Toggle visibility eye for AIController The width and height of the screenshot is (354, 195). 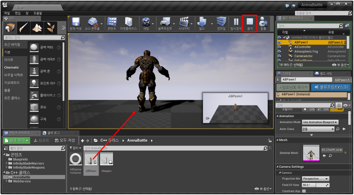(279, 47)
